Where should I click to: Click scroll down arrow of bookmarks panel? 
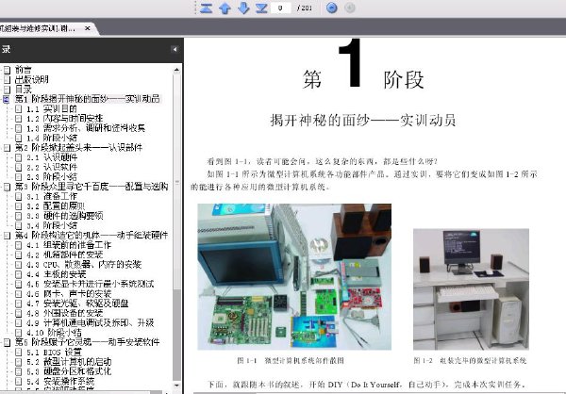click(176, 386)
